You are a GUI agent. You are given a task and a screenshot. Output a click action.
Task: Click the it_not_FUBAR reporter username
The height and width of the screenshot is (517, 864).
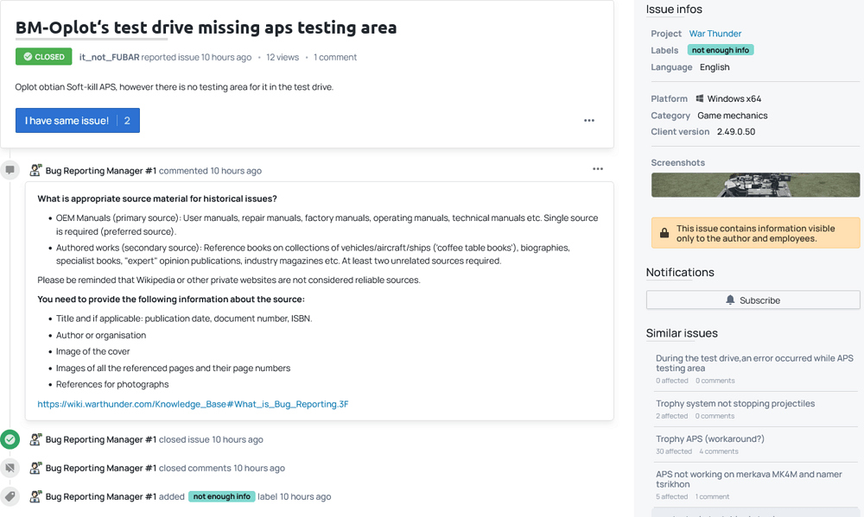109,57
